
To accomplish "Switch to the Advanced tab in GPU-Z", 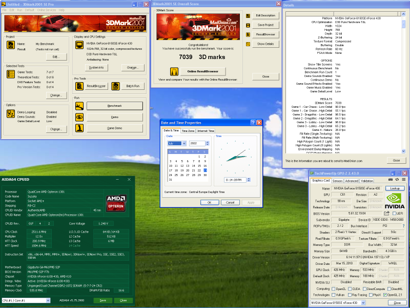I will (352, 181).
